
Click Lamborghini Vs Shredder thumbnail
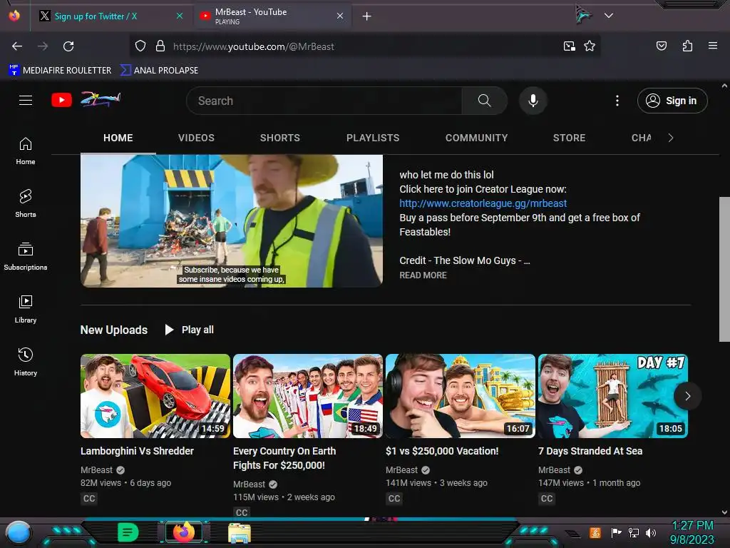(155, 396)
